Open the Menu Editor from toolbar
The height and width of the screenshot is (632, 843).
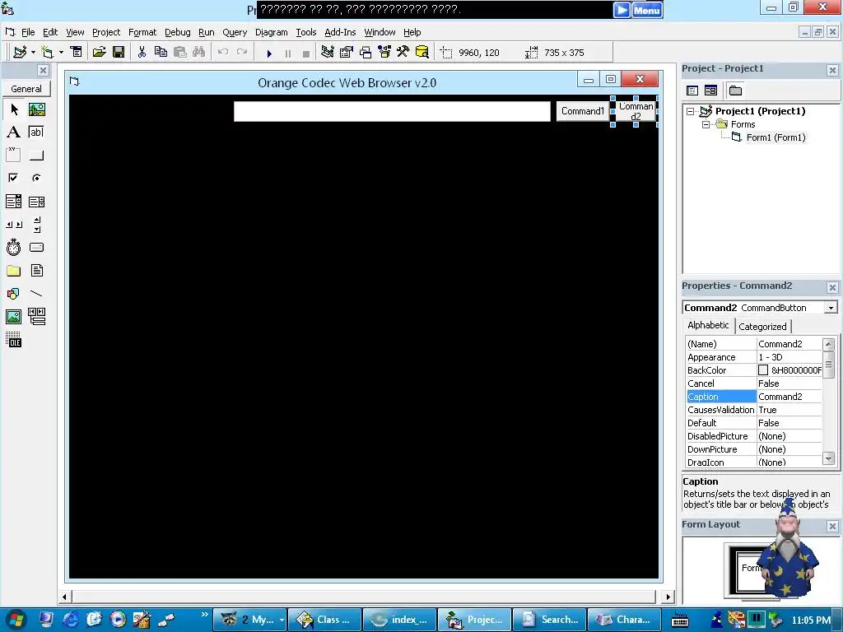pyautogui.click(x=77, y=52)
